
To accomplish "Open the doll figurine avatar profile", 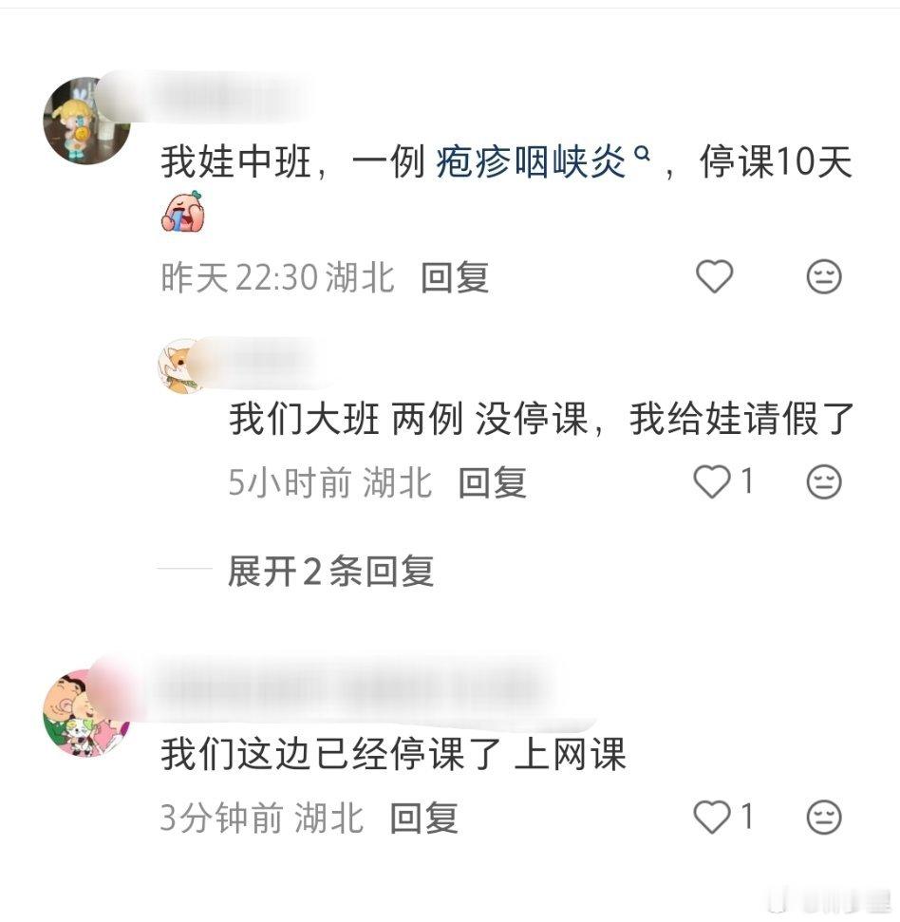I will click(x=86, y=121).
